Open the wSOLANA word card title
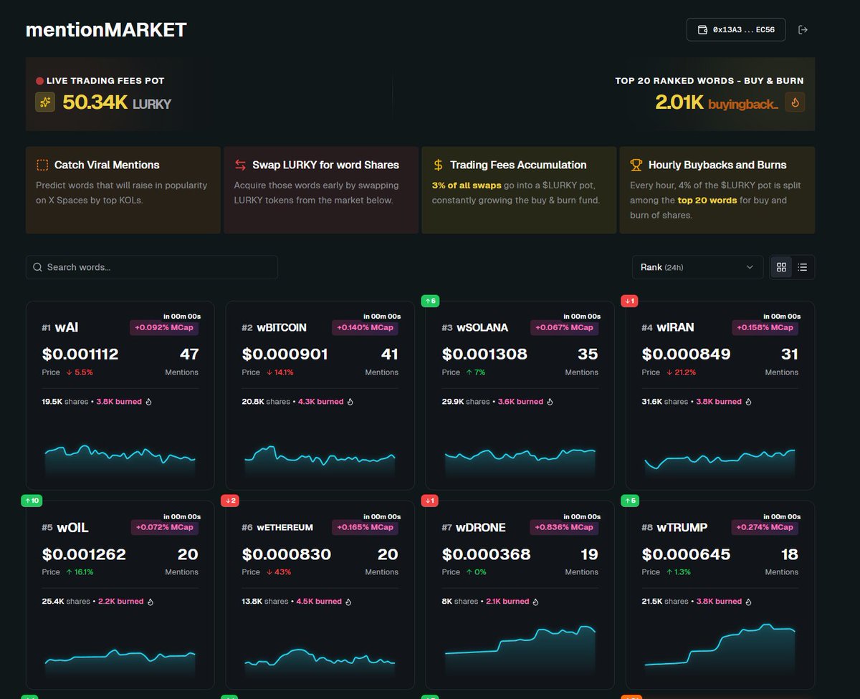This screenshot has width=860, height=699. 482,327
